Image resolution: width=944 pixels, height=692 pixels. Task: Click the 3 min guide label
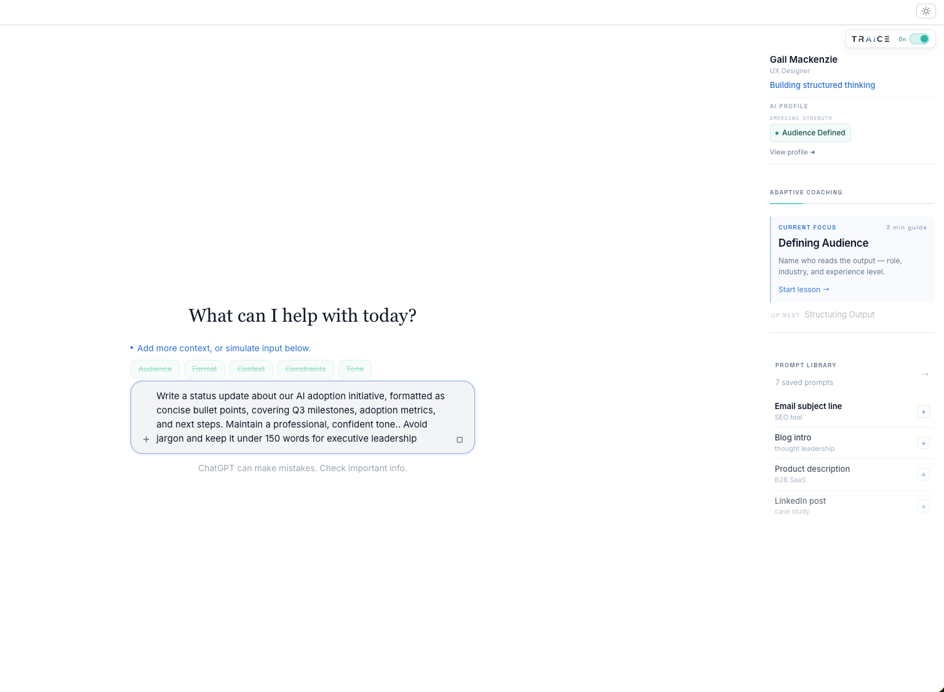pos(906,228)
